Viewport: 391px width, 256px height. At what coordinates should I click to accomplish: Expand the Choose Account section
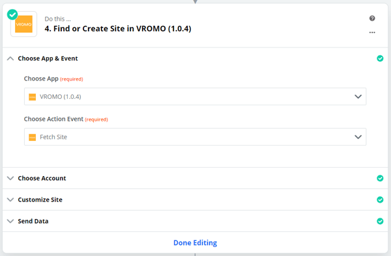click(10, 178)
